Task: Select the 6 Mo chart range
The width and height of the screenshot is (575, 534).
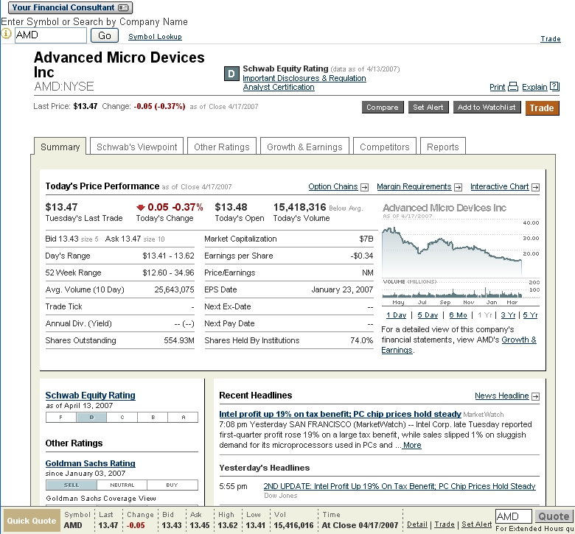Action: point(458,315)
